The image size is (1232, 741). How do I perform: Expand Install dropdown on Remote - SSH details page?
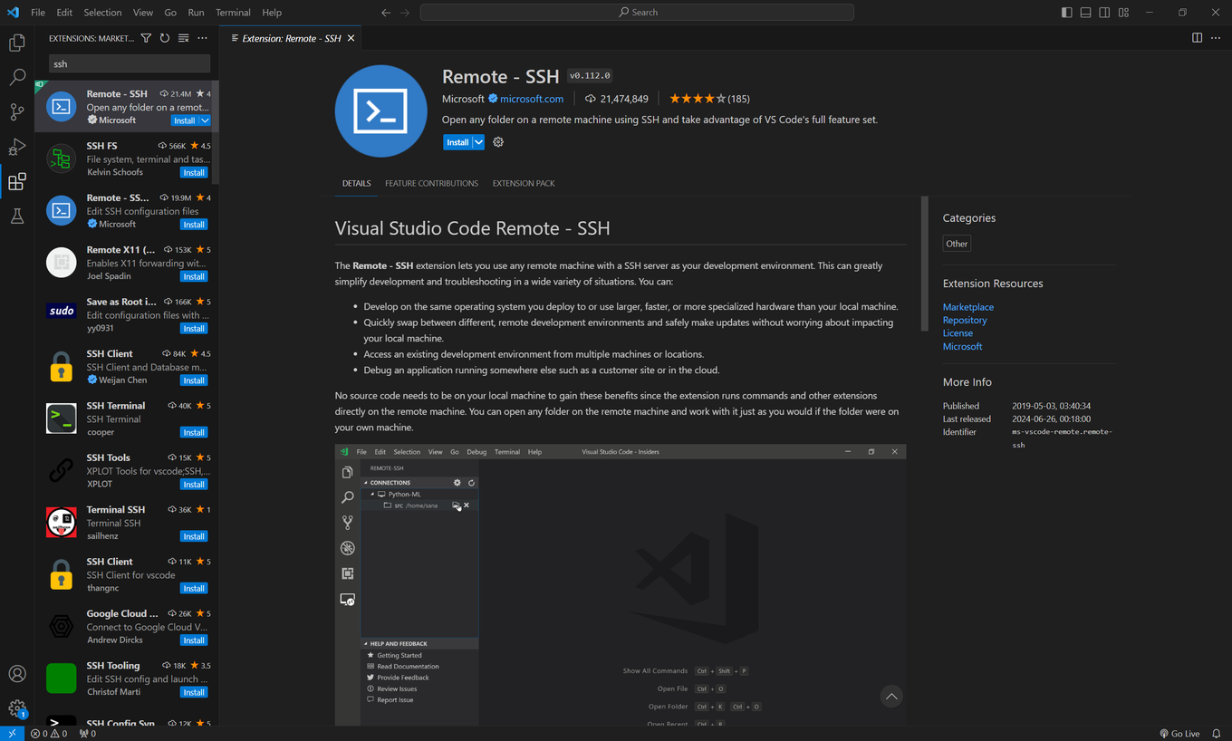coord(478,142)
